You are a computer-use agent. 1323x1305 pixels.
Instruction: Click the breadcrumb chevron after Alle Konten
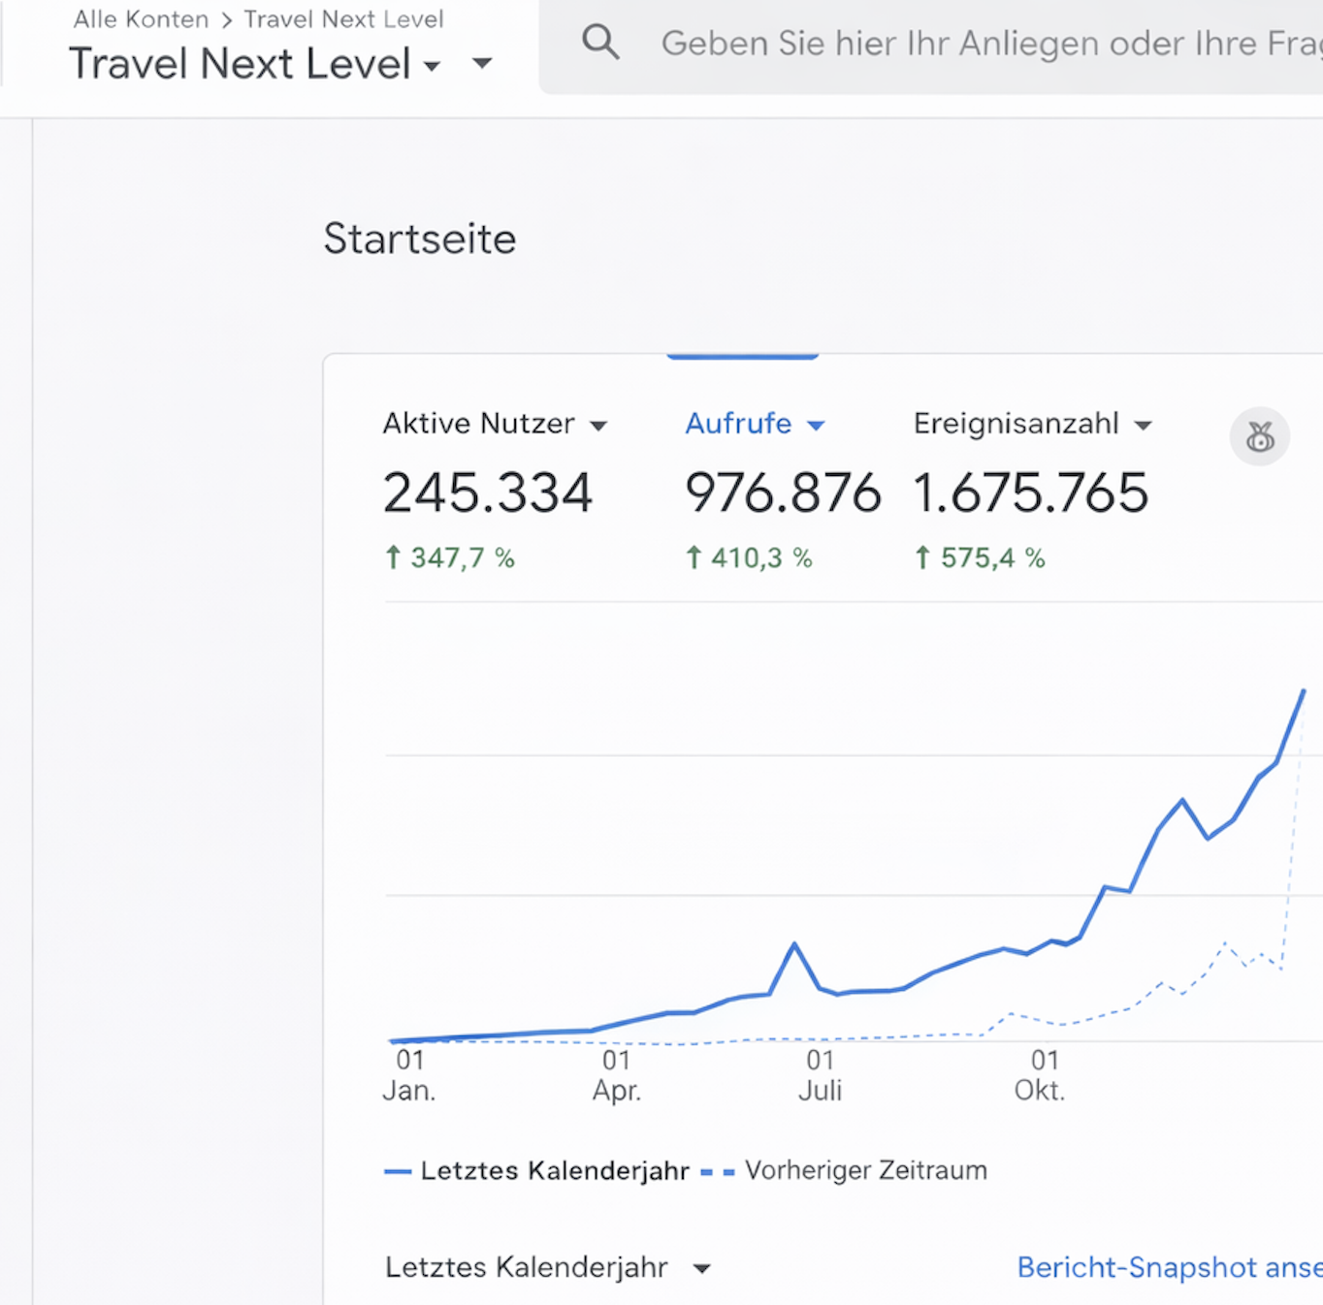[x=227, y=20]
